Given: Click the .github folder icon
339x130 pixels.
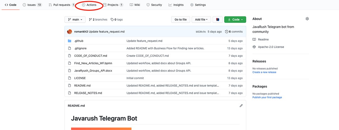Looking at the screenshot, I should [x=69, y=41].
